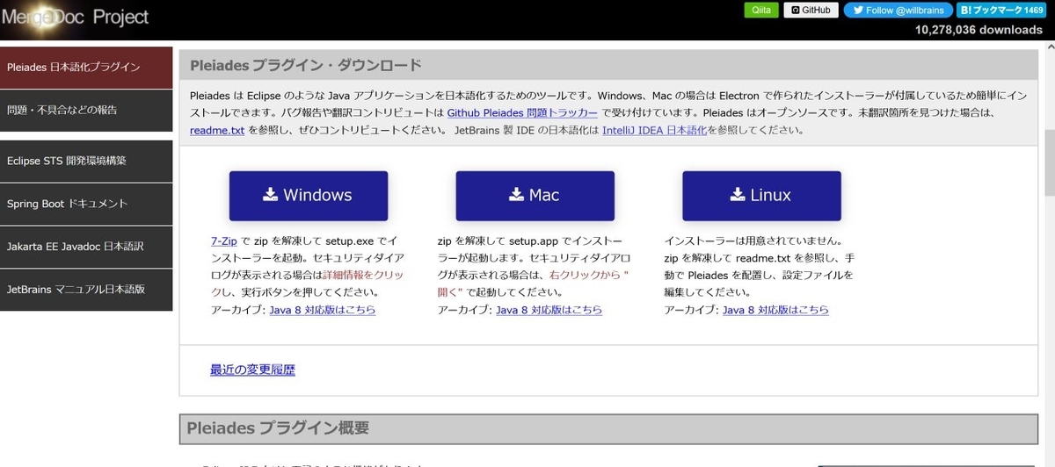Open Java 8 archive link under Mac
The image size is (1055, 467).
pos(549,310)
